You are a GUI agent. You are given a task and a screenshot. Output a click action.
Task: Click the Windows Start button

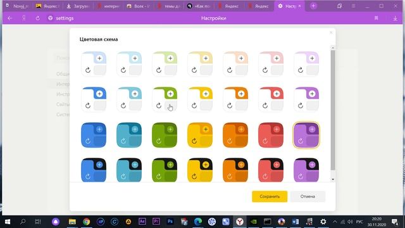point(8,222)
